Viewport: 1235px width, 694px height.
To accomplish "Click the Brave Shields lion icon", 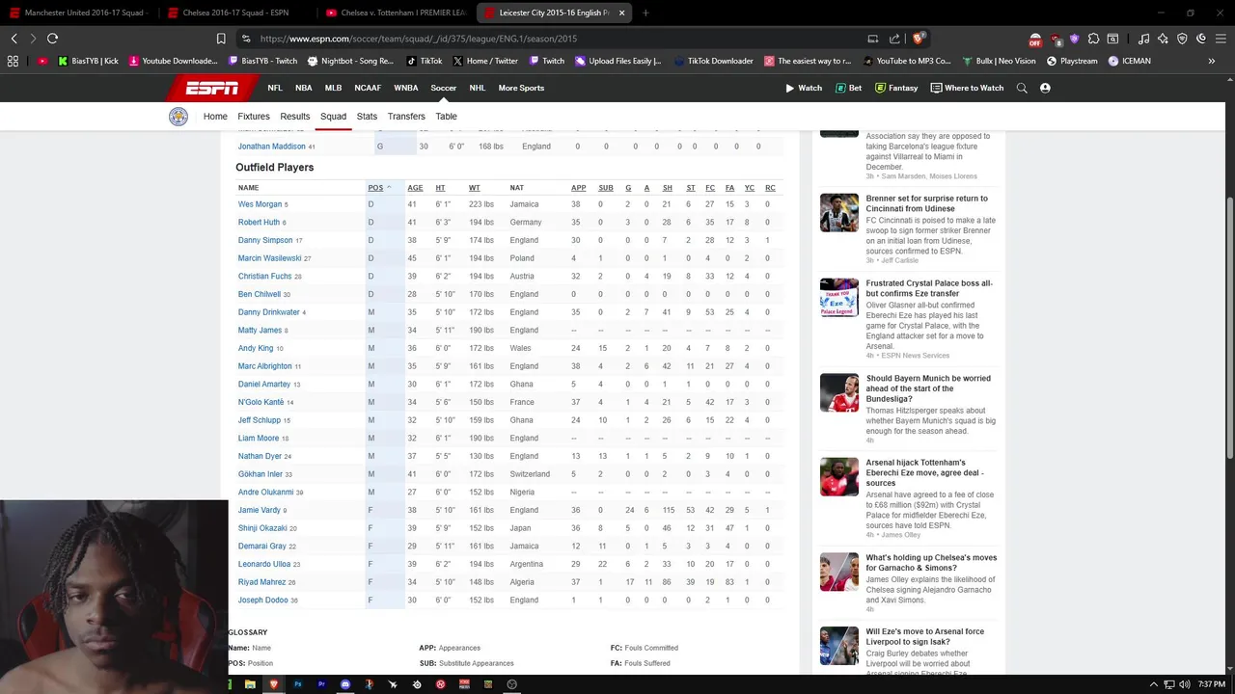I will click(x=919, y=39).
